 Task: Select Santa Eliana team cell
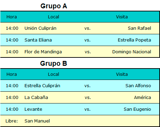[x=38, y=40]
